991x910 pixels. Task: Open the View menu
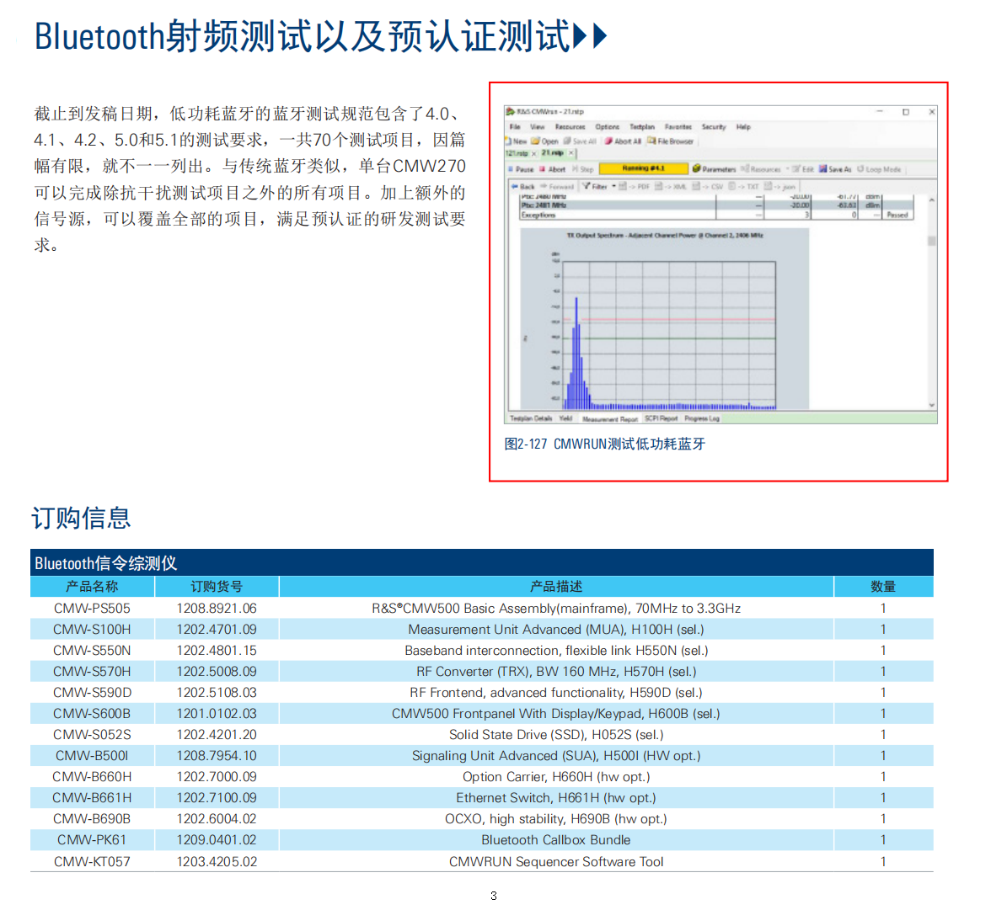coord(538,127)
